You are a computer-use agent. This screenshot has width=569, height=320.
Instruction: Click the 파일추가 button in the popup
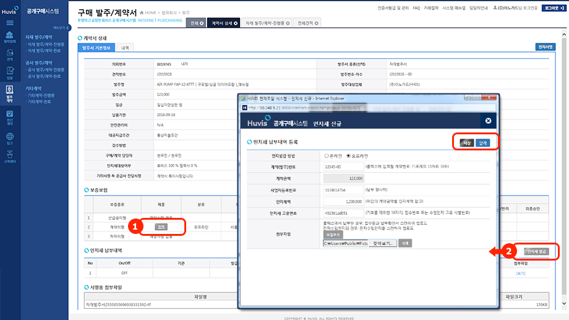333,235
